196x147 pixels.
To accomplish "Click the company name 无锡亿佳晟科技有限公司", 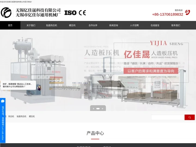I will (38, 10).
